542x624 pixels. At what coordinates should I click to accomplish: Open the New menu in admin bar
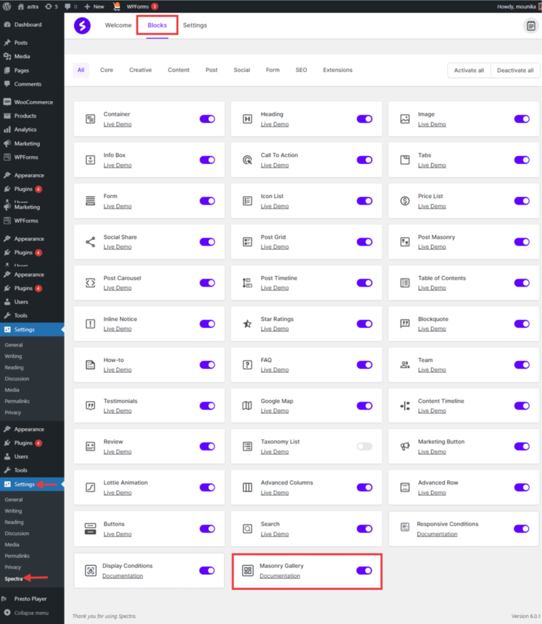click(x=94, y=6)
